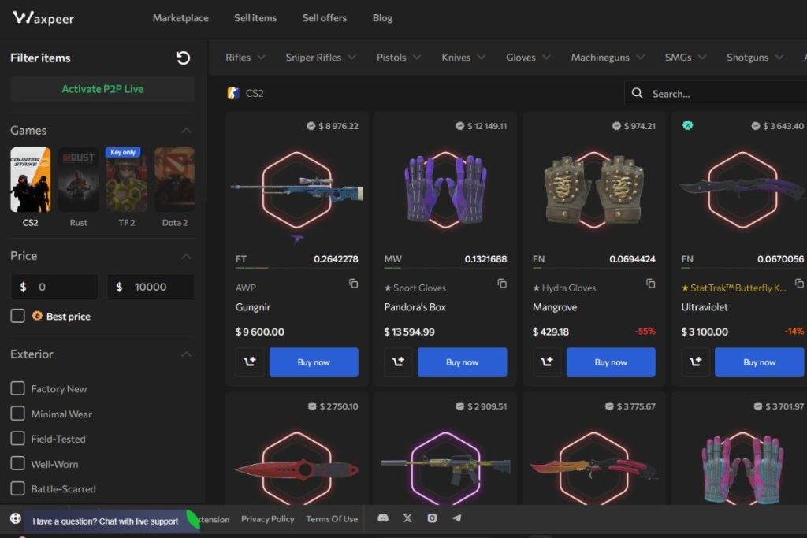Screen dimensions: 807x538
Task: Check the Well-Worn exterior filter
Action: [17, 463]
